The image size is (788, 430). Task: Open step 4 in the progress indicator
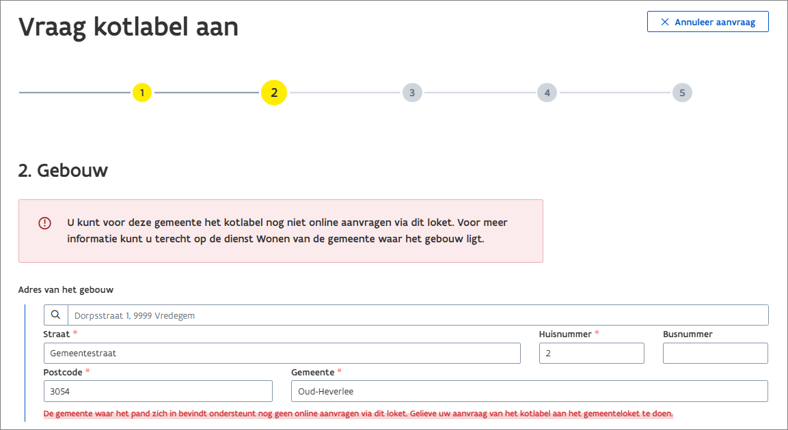tap(547, 93)
